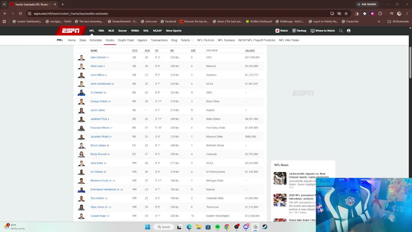
Task: Open Discord from the taskbar
Action: click(246, 227)
